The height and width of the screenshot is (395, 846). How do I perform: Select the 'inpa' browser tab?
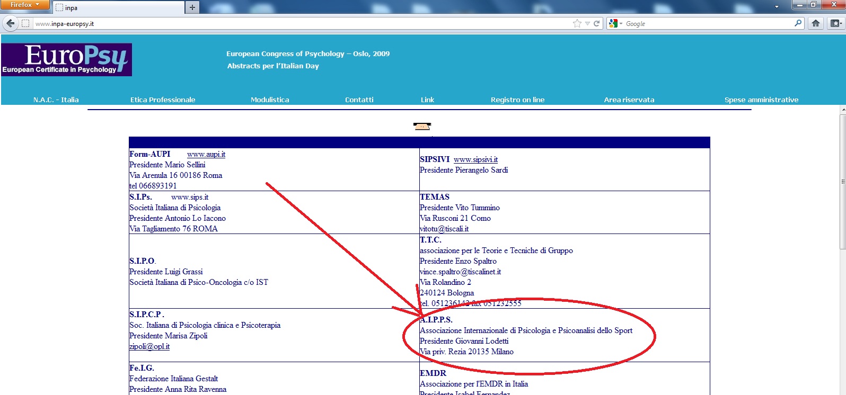point(118,7)
